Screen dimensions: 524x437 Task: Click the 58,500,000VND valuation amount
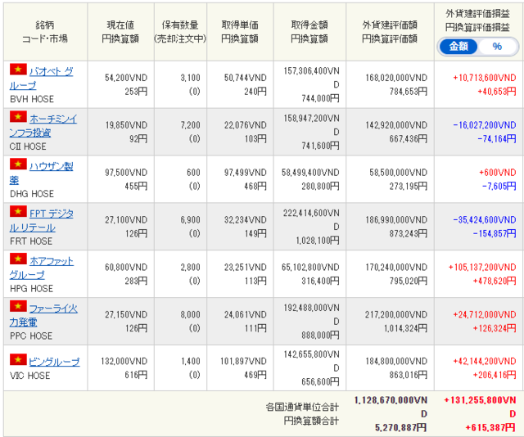coord(399,173)
